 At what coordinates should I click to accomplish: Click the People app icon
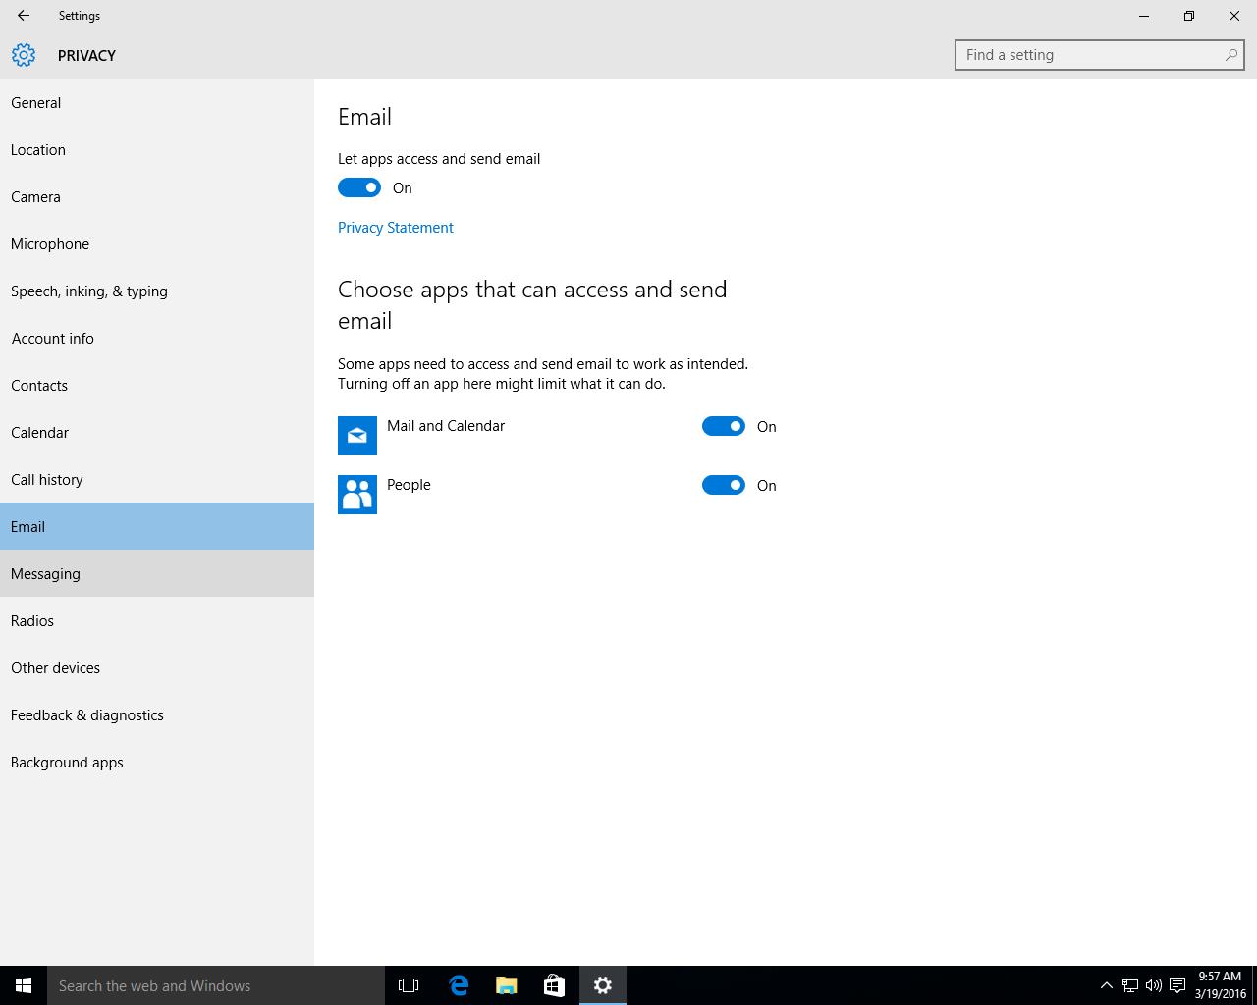pos(357,495)
